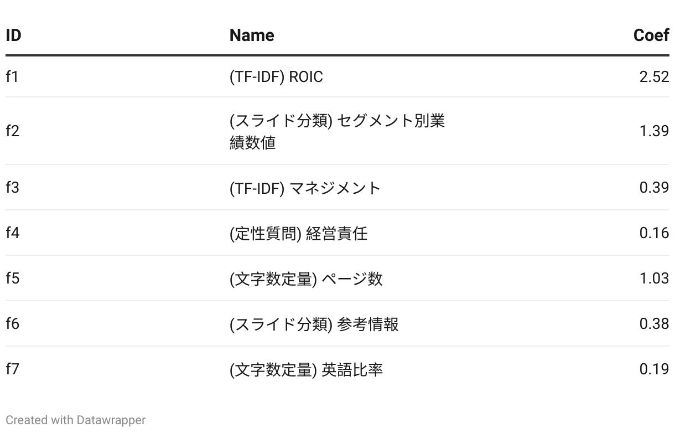Click the (定性質問) 経営責任 cell
The width and height of the screenshot is (675, 433).
[298, 233]
